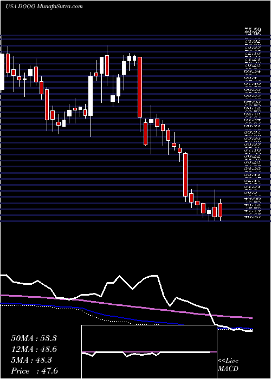Click the 56.22 price axis label

click(x=253, y=156)
